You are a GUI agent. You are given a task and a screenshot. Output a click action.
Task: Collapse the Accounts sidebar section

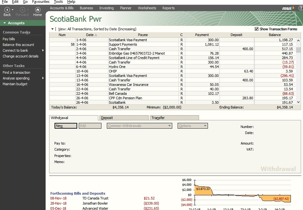[5, 23]
